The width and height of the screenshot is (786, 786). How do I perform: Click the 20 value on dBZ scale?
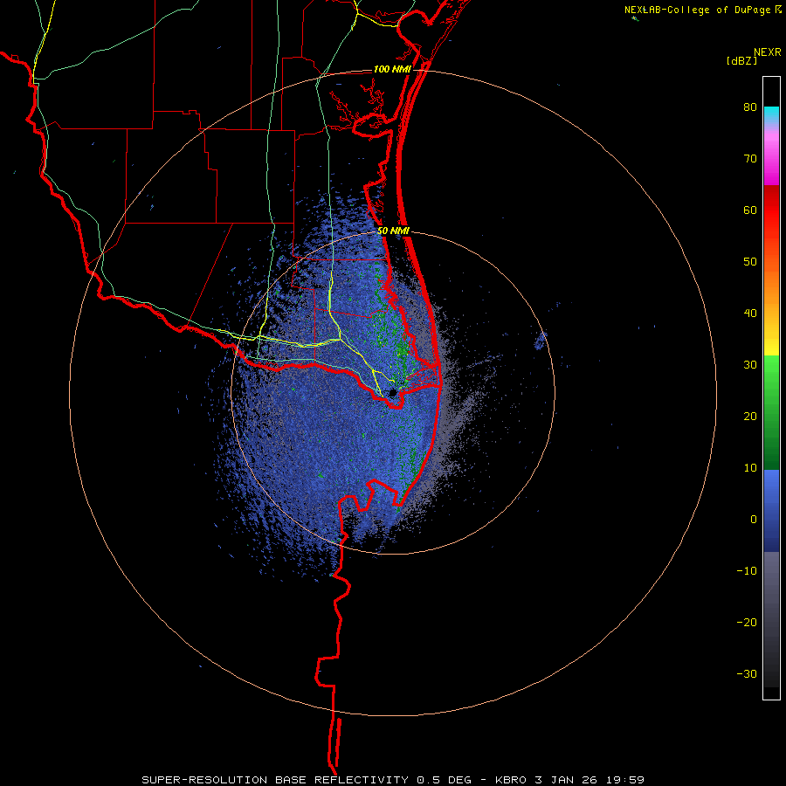click(750, 417)
